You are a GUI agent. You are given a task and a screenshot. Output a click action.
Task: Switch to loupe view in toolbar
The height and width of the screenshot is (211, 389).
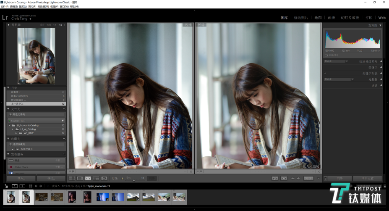pyautogui.click(x=80, y=179)
